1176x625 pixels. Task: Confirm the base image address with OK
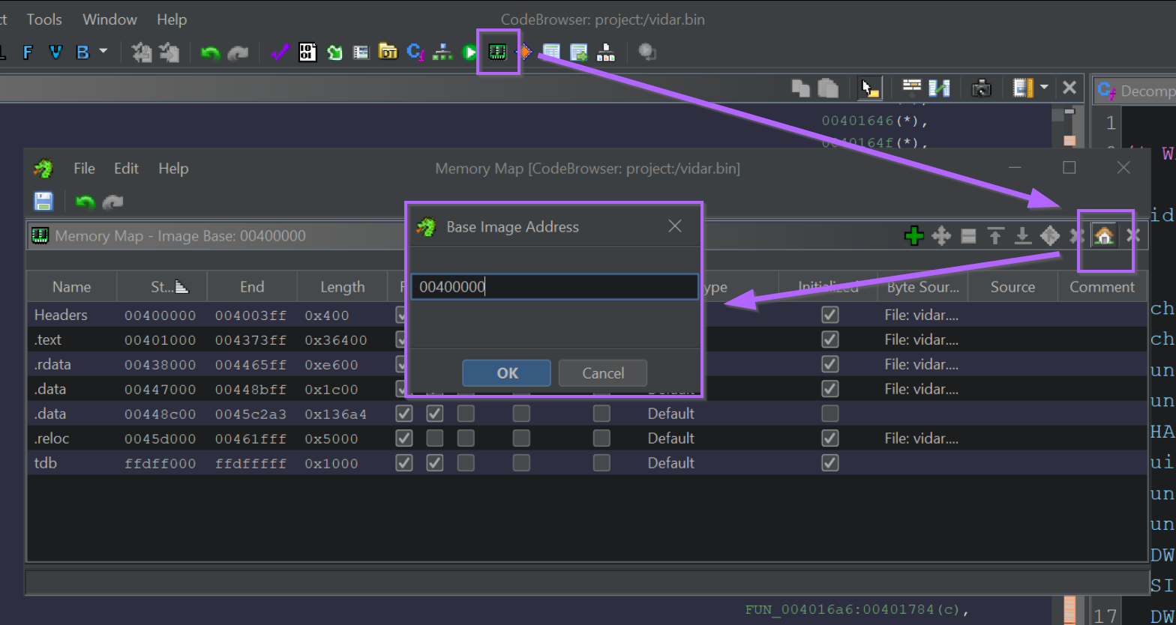click(506, 373)
